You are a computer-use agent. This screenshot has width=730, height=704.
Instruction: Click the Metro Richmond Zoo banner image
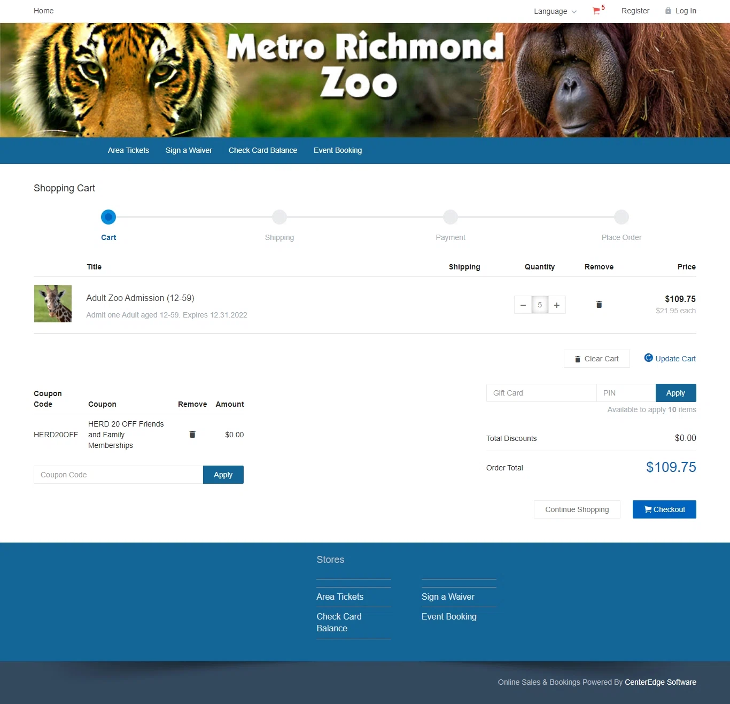point(365,80)
